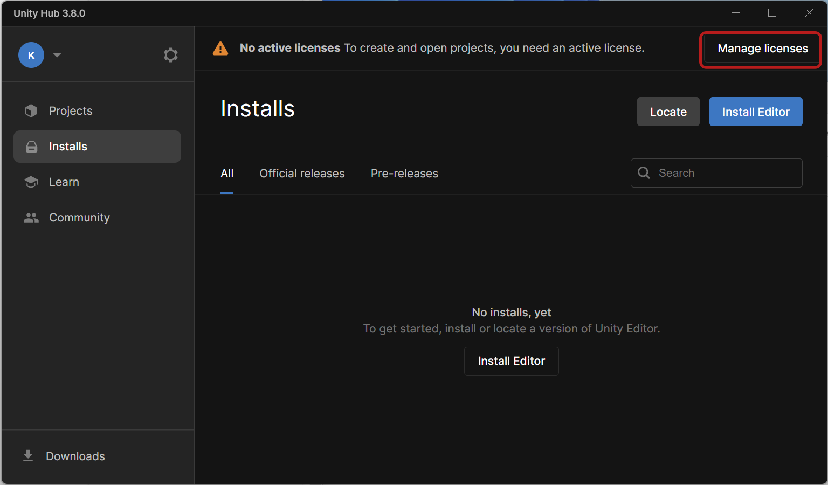
Task: Focus the Search installs field
Action: [x=716, y=173]
